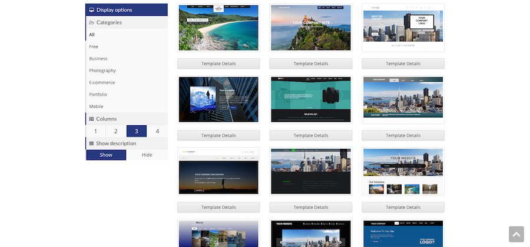The height and width of the screenshot is (247, 530).
Task: Choose the Business category
Action: (127, 58)
